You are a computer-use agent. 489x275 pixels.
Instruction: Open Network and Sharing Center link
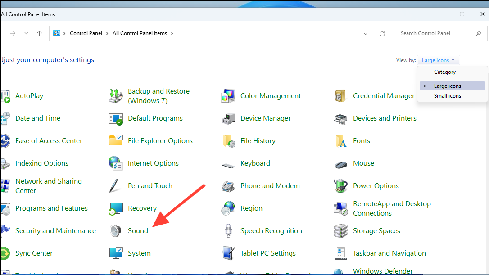pyautogui.click(x=49, y=186)
